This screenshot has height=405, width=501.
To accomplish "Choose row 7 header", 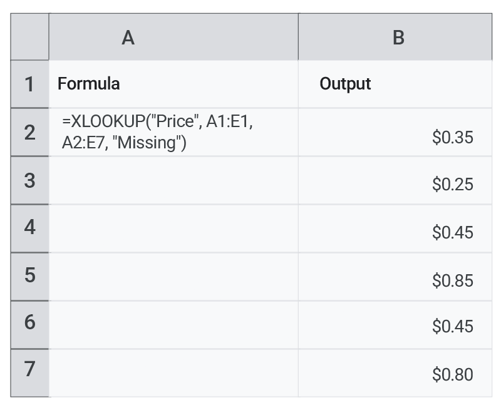I will coord(29,372).
